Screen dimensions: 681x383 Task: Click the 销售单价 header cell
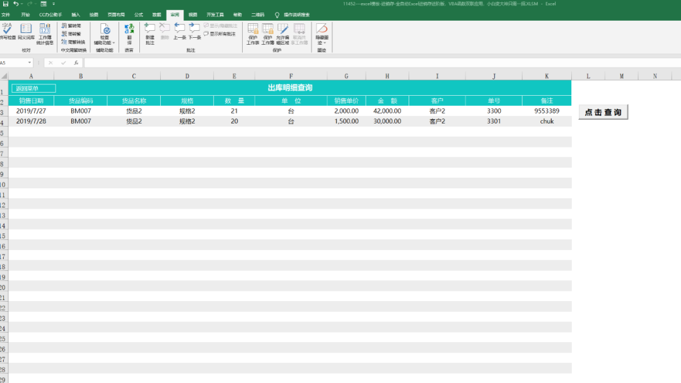(347, 101)
